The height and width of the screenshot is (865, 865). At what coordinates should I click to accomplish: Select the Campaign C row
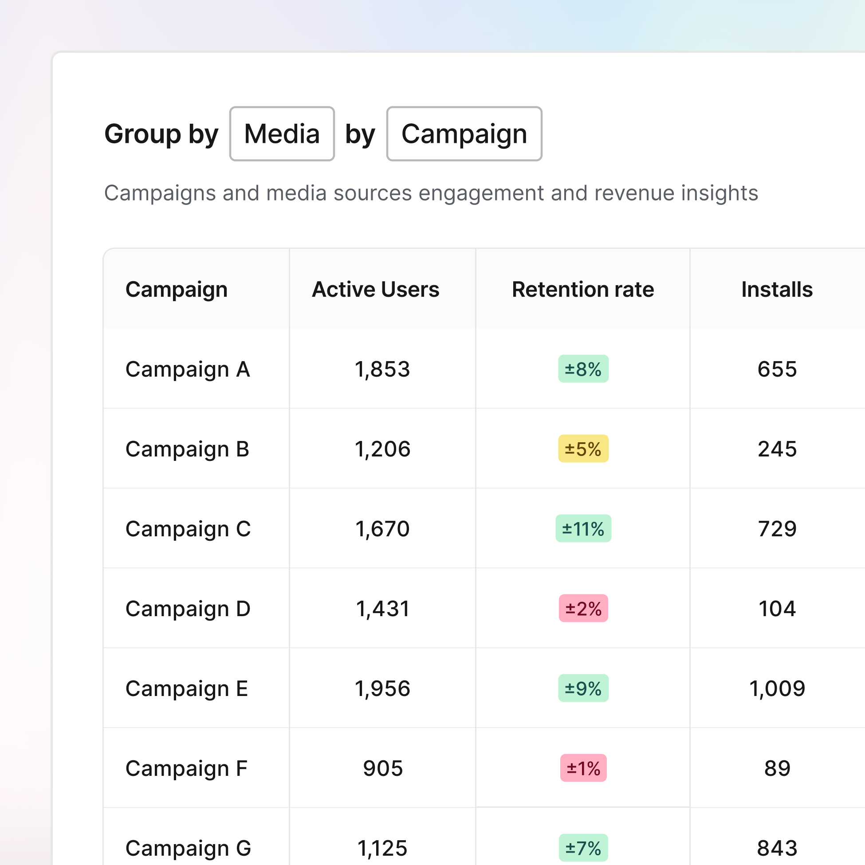(189, 529)
